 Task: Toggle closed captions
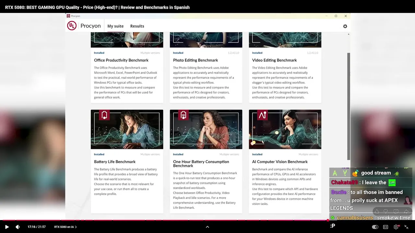pyautogui.click(x=385, y=227)
